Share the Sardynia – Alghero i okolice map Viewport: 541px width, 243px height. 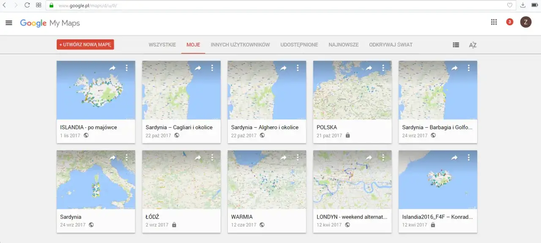(283, 68)
